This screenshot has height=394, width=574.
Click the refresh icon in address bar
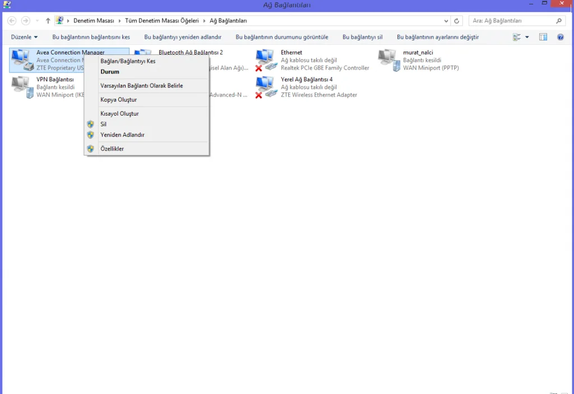click(457, 21)
